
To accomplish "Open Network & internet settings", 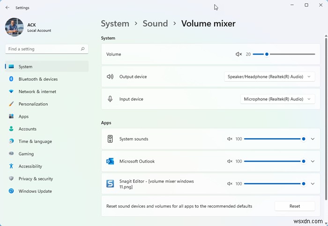I will point(37,92).
